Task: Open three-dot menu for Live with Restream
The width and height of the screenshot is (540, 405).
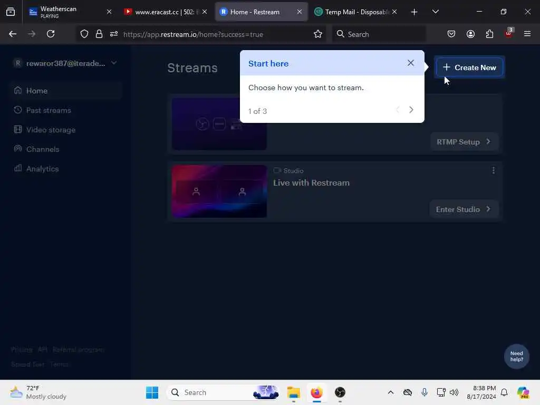Action: [x=494, y=170]
